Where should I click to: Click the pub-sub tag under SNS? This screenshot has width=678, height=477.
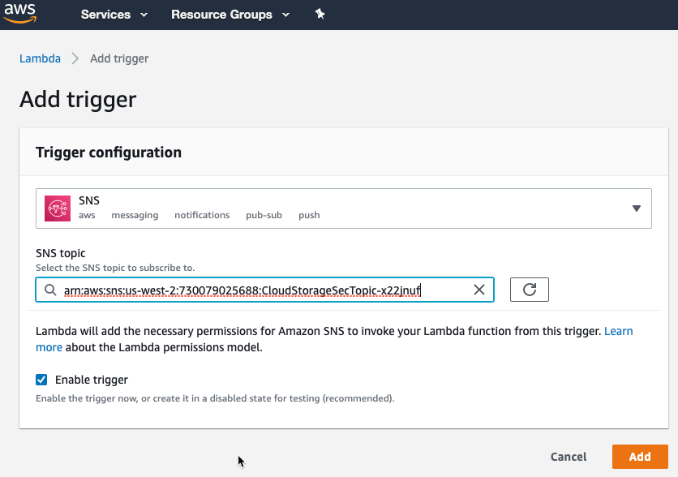(x=264, y=215)
